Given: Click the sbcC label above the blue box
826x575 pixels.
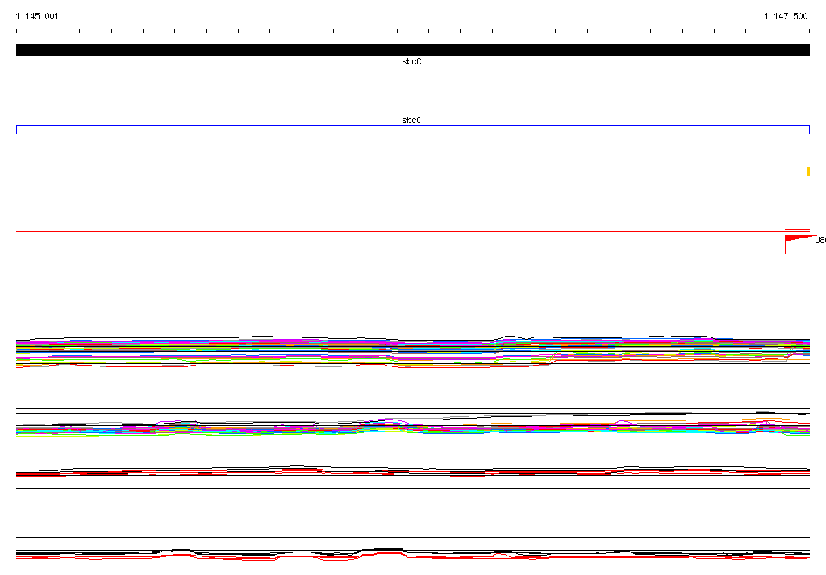Looking at the screenshot, I should [x=411, y=121].
